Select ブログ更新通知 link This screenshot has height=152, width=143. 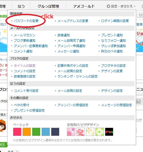[25, 41]
